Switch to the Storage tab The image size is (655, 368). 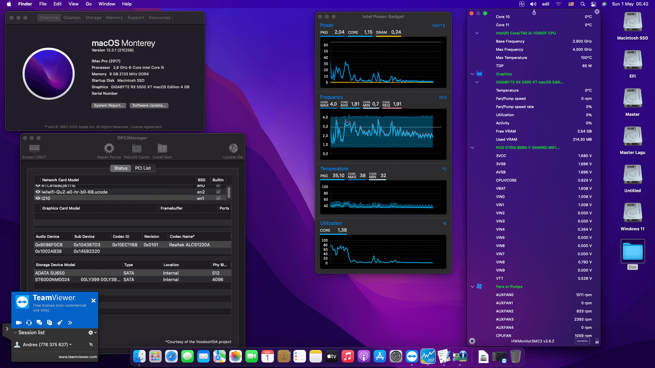pyautogui.click(x=93, y=18)
